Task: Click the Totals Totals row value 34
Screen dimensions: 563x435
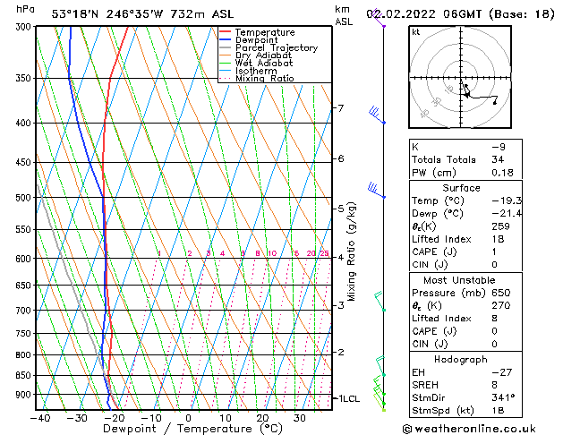Action: click(x=498, y=159)
